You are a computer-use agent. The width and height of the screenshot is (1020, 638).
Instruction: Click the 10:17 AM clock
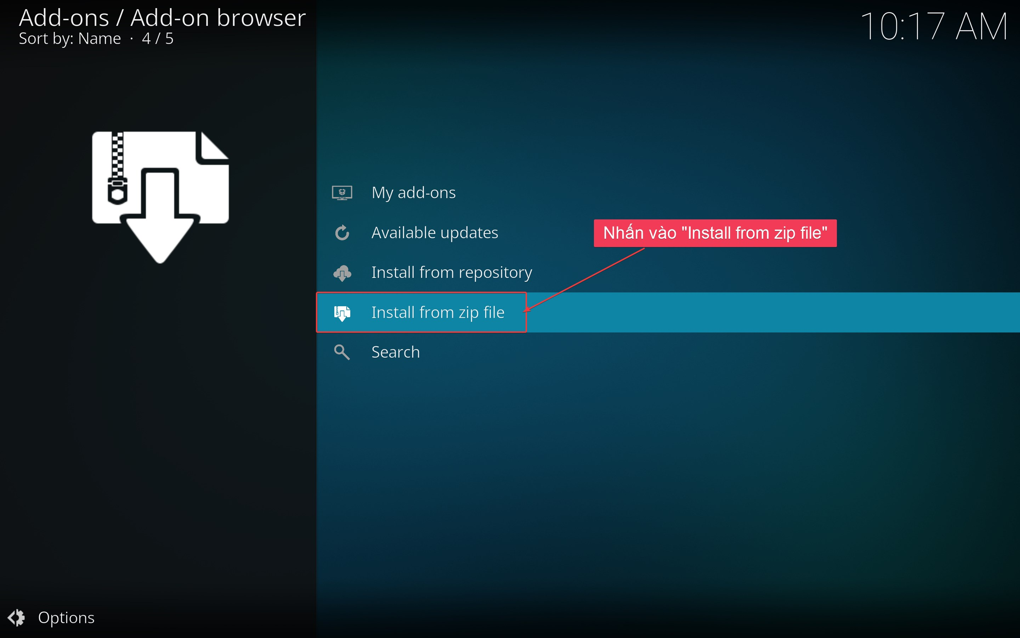(934, 26)
